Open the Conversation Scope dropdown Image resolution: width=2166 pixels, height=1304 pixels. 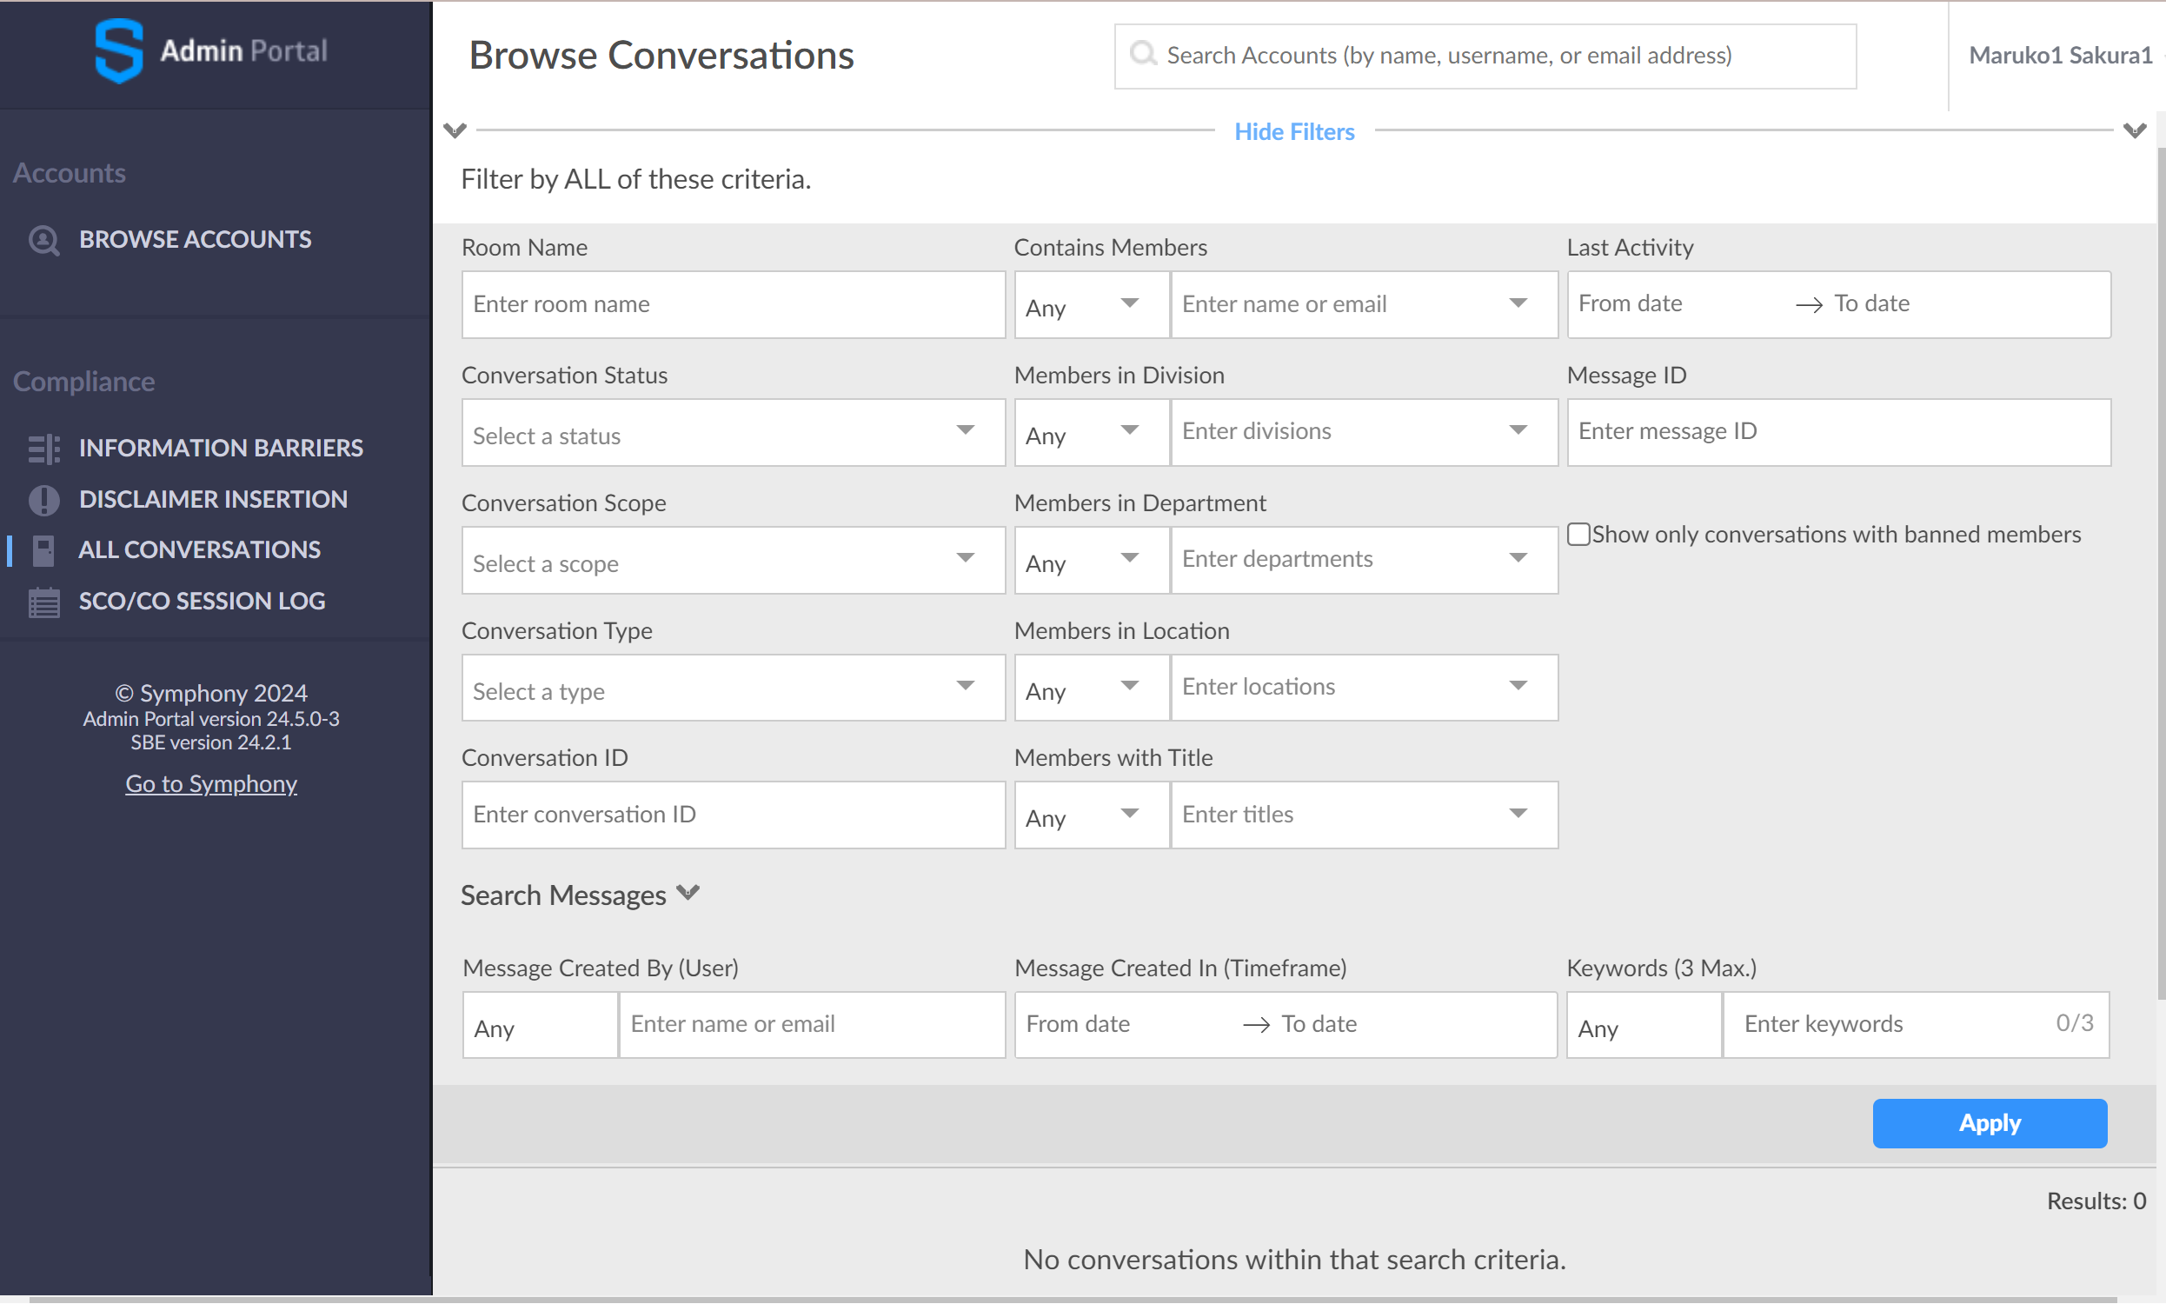pyautogui.click(x=734, y=560)
